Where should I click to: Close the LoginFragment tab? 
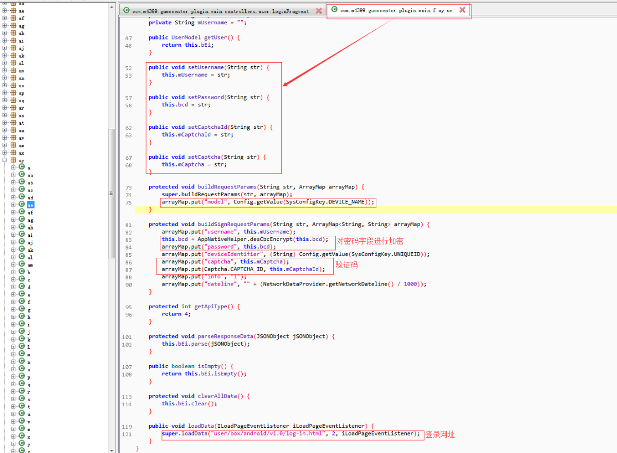point(319,11)
